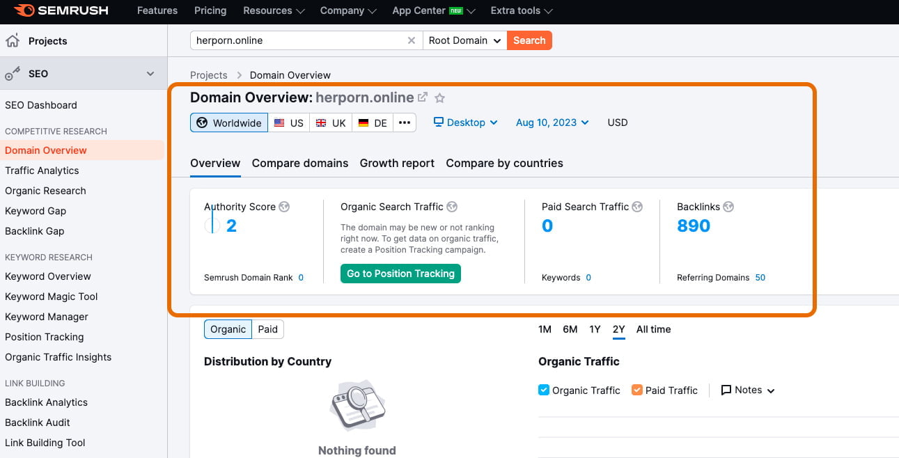Open Position Tracking in sidebar
The image size is (899, 458).
[x=45, y=337]
